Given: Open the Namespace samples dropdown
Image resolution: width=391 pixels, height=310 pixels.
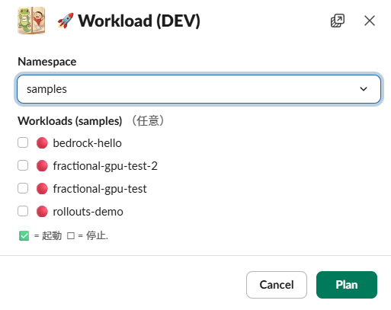Looking at the screenshot, I should pyautogui.click(x=199, y=89).
